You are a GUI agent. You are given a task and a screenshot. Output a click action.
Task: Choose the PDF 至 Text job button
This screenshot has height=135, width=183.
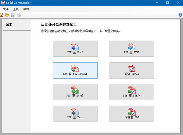(75, 114)
